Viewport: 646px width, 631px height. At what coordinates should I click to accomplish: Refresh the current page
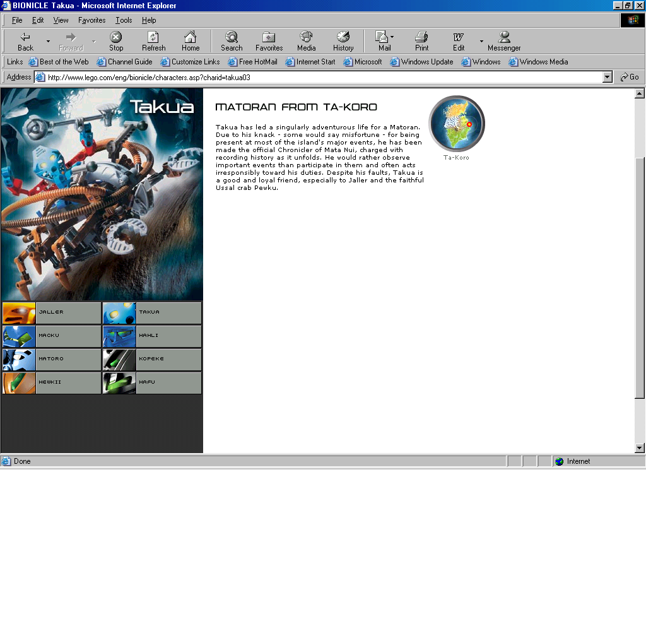(154, 41)
